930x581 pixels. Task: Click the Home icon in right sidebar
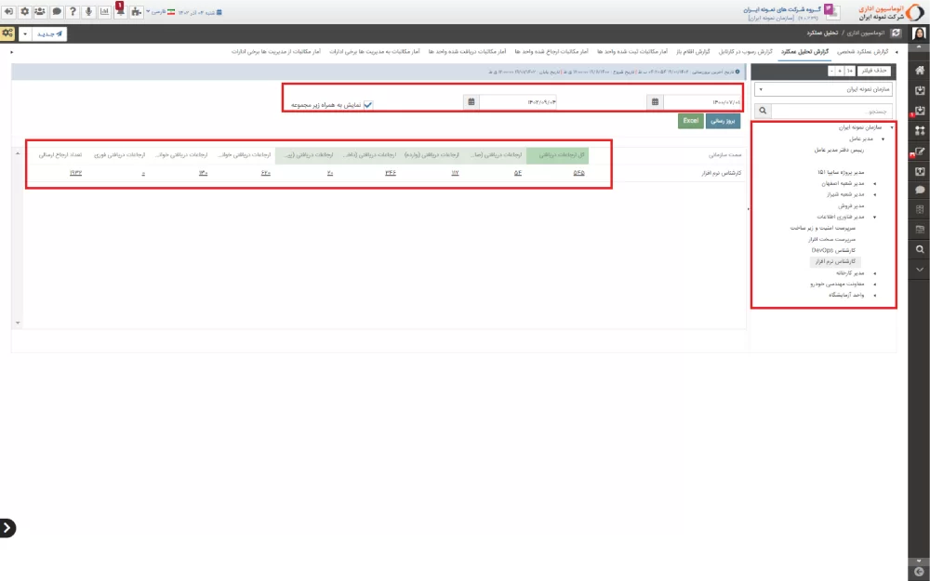tap(919, 70)
